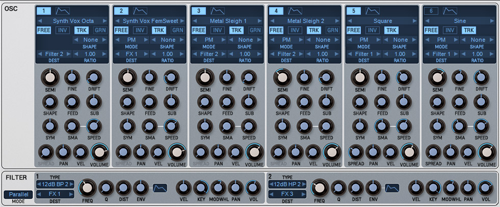
Task: Toggle FREE on oscillator 1
Action: coord(44,31)
